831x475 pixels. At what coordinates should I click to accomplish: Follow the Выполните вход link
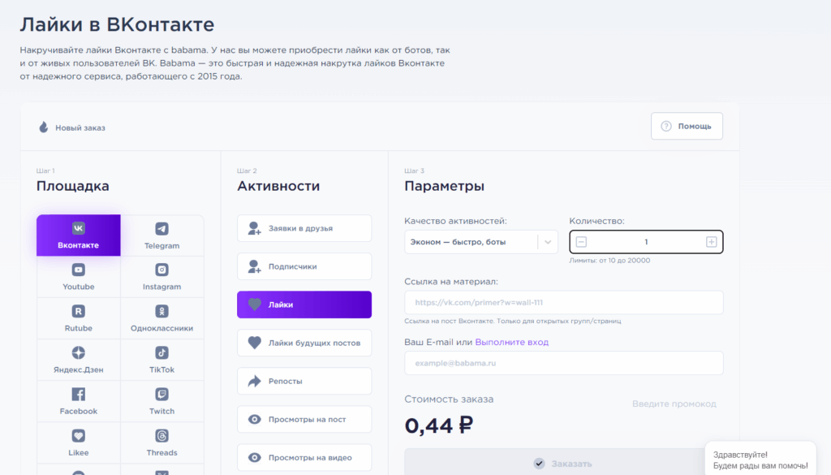(511, 343)
